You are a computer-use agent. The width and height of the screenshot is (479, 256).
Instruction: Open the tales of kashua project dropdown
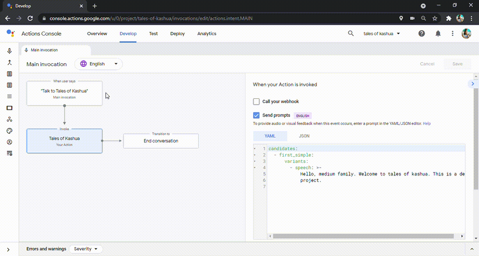click(x=382, y=34)
